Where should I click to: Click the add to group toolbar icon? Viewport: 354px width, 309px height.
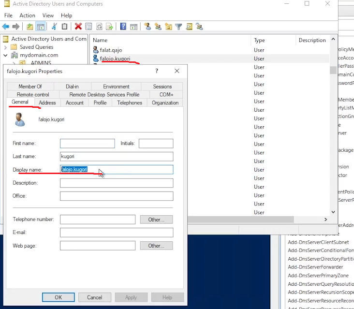pyautogui.click(x=200, y=27)
